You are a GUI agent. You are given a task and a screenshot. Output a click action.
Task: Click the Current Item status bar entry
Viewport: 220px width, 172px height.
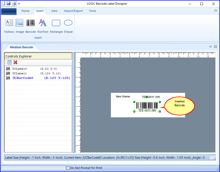click(x=83, y=158)
